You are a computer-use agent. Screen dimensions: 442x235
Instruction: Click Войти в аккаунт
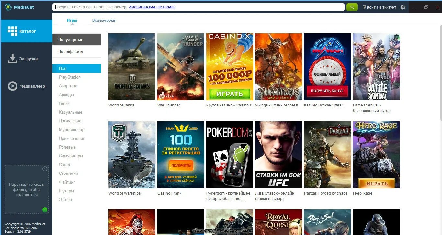click(379, 7)
